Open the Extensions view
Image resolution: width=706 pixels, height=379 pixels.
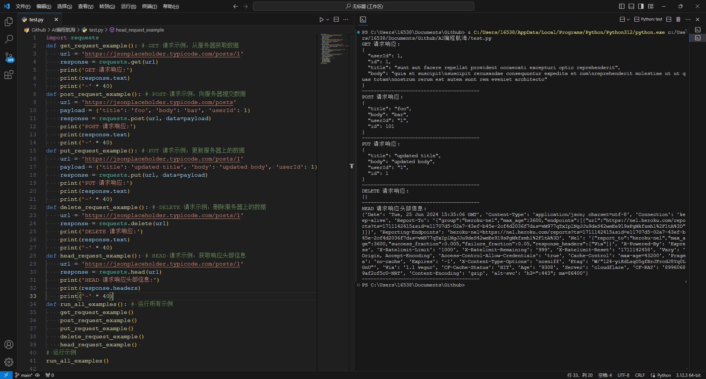[9, 75]
